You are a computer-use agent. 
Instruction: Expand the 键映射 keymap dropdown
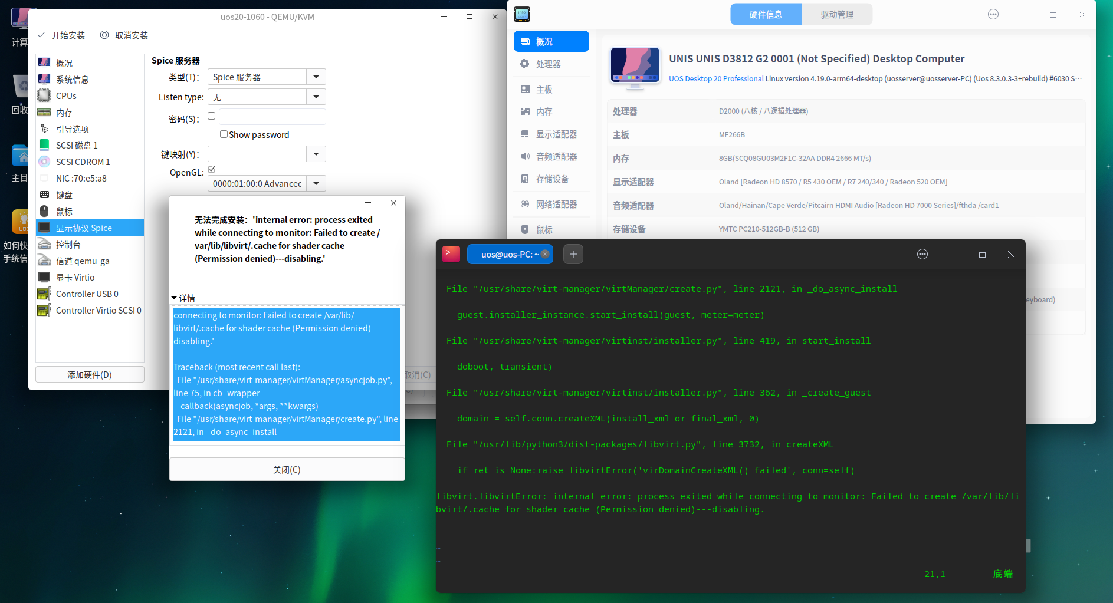317,153
